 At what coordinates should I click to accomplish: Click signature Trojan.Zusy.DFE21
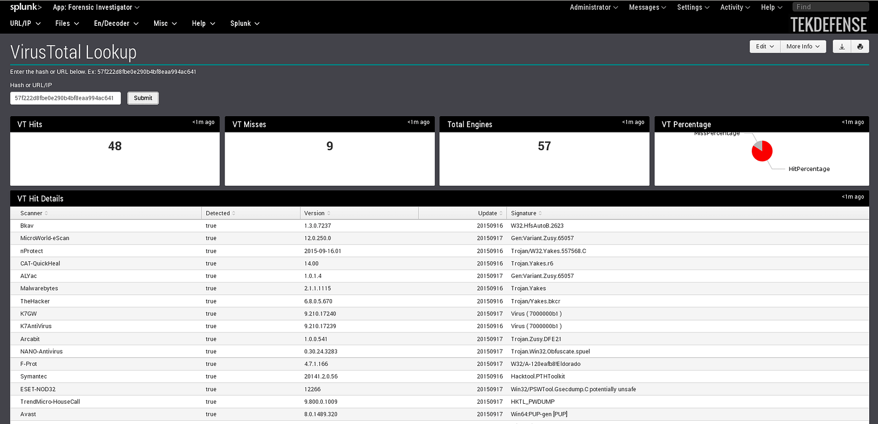536,339
